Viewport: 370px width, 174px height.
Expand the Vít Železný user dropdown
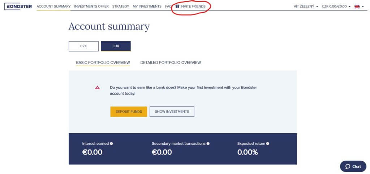click(x=306, y=6)
